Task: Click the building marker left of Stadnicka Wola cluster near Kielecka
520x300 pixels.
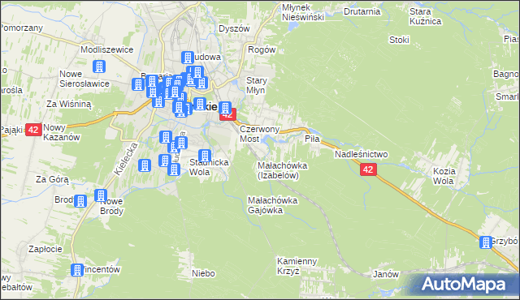Action: (x=145, y=165)
